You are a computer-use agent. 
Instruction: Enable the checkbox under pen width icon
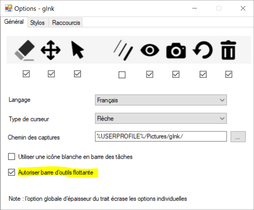point(122,74)
